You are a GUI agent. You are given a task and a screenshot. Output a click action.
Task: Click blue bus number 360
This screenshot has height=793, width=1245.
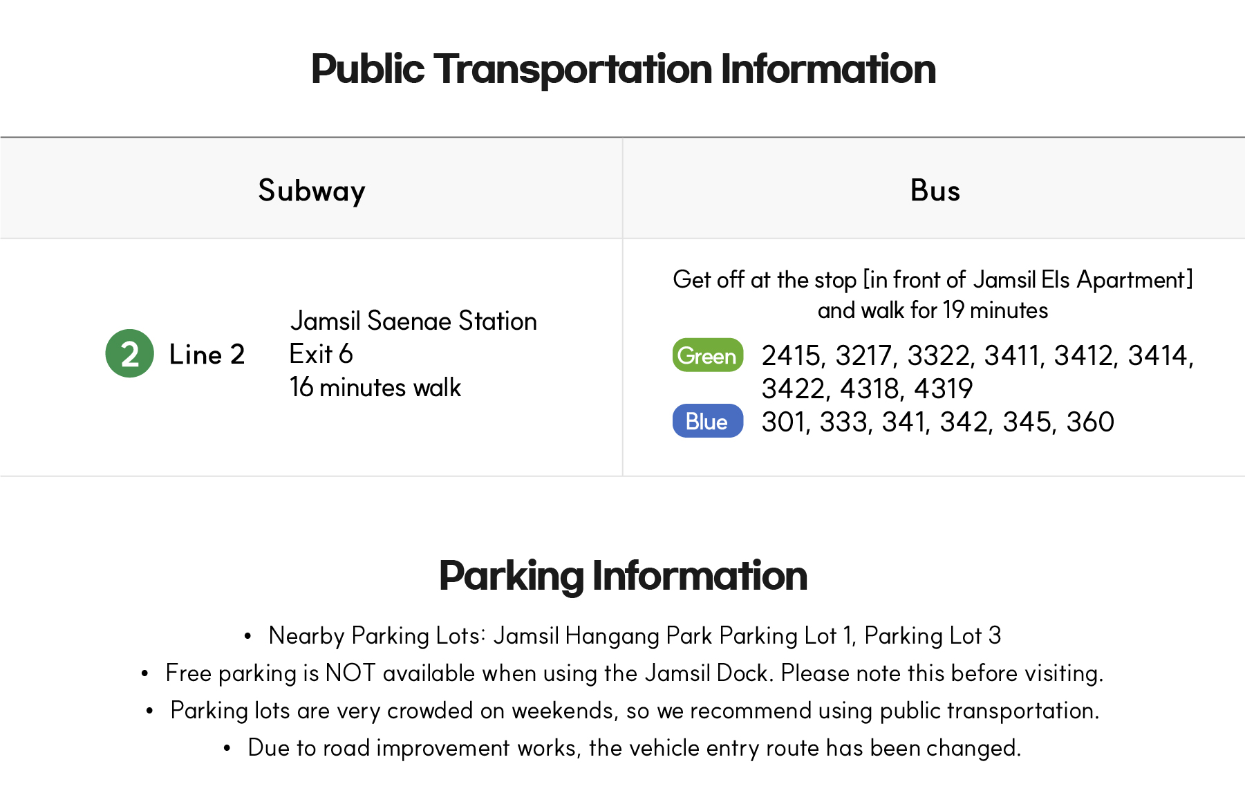pos(1089,422)
